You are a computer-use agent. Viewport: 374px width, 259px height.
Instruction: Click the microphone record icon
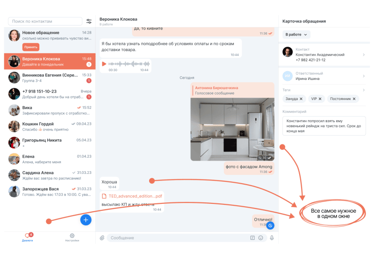(x=272, y=238)
